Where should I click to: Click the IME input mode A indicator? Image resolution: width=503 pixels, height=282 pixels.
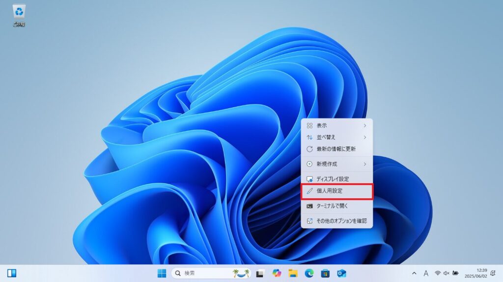click(426, 273)
